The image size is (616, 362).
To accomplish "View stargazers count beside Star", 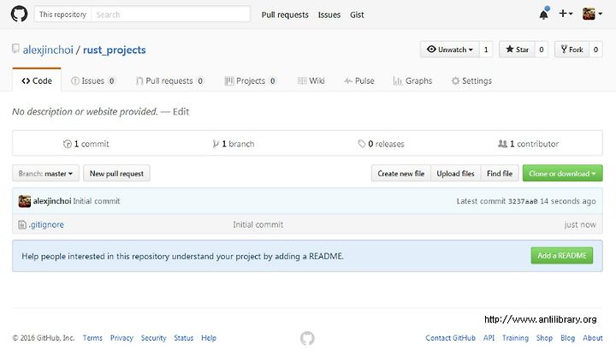I will [x=542, y=50].
